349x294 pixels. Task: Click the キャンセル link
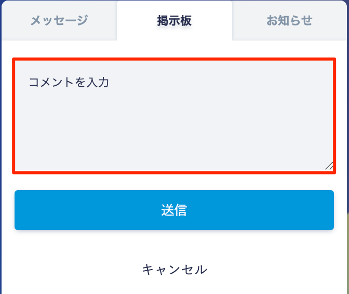tap(174, 270)
